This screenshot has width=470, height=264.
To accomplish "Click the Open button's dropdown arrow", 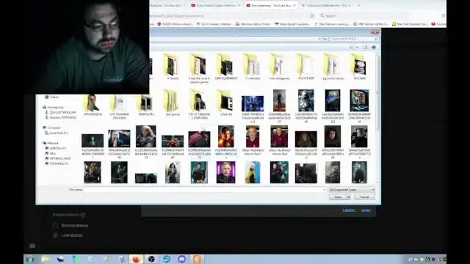I will tap(348, 197).
